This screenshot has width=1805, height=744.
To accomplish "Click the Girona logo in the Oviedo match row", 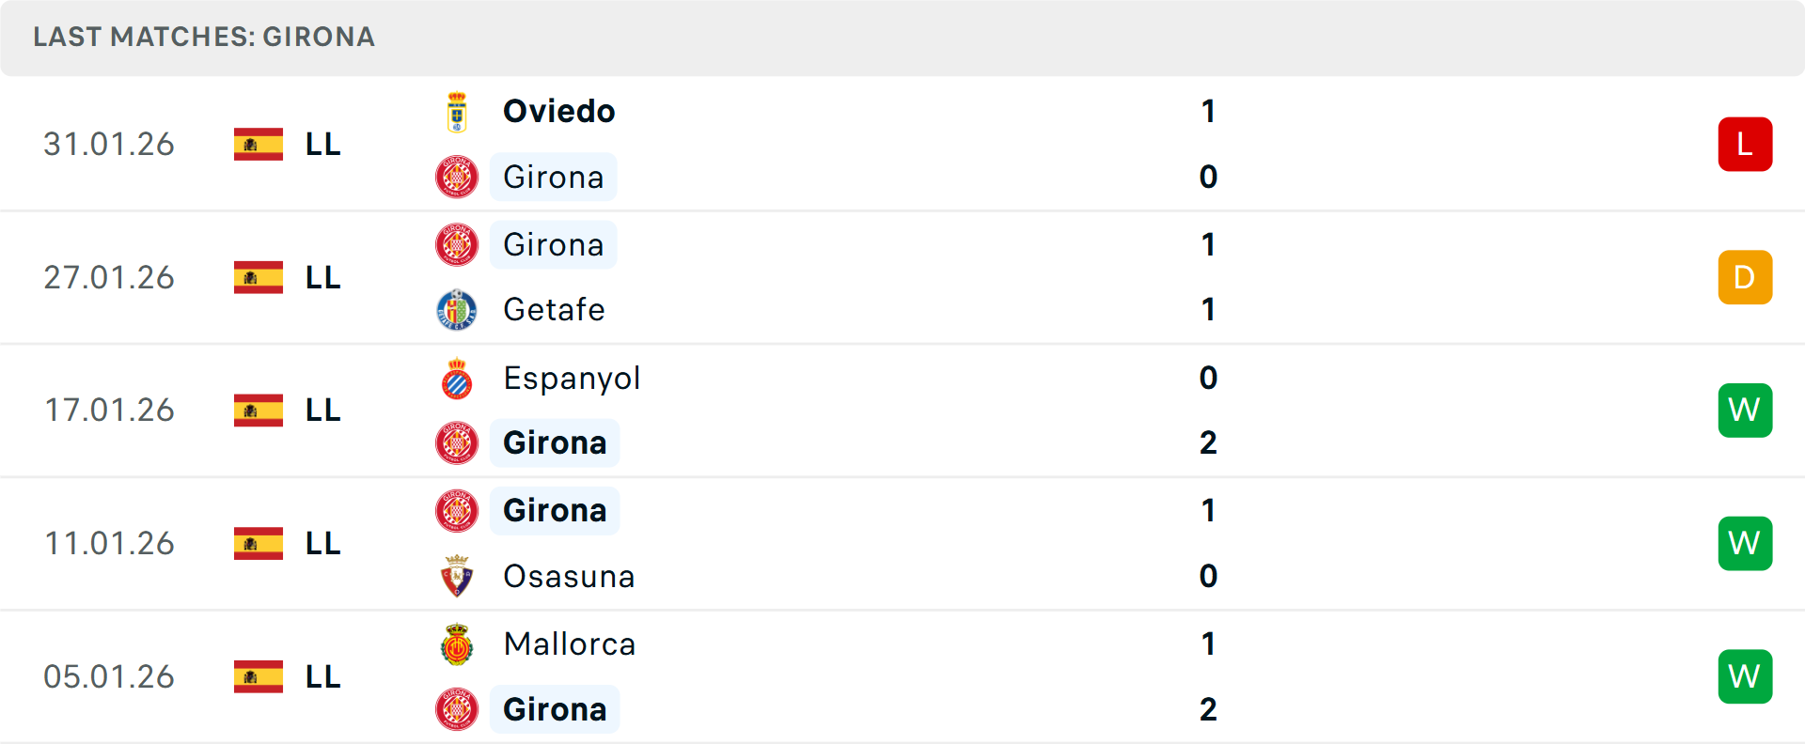I will click(x=457, y=177).
